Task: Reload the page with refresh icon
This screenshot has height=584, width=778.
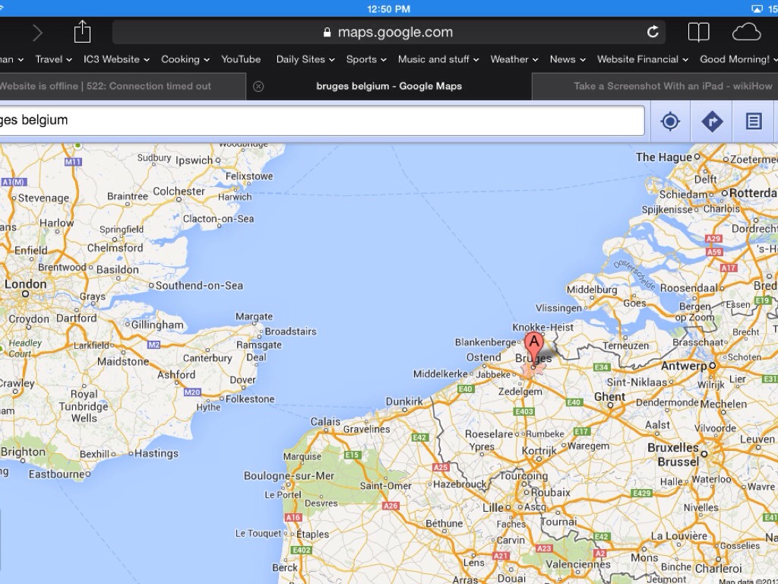Action: 652,32
